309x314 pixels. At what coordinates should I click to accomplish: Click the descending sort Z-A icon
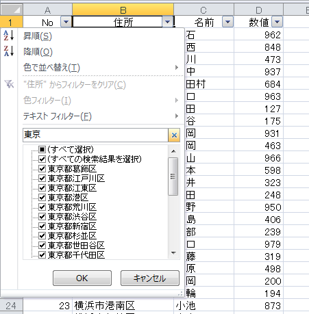[9, 51]
